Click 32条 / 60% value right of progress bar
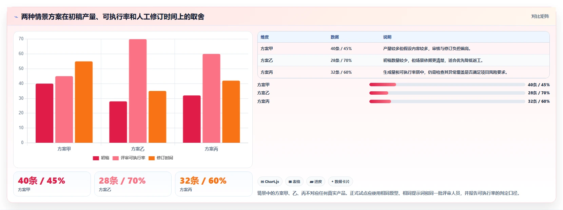This screenshot has width=563, height=210. (x=539, y=101)
